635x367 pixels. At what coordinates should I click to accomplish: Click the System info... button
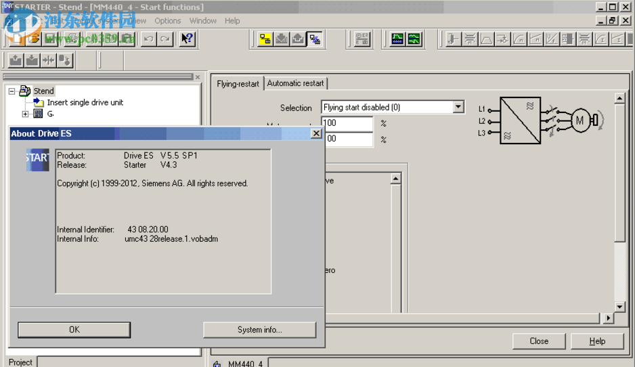tap(259, 330)
